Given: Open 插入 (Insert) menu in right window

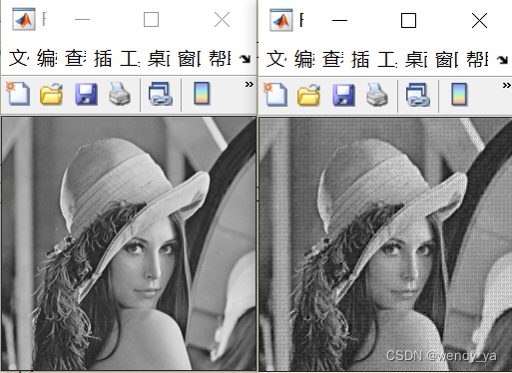Looking at the screenshot, I should pos(360,59).
